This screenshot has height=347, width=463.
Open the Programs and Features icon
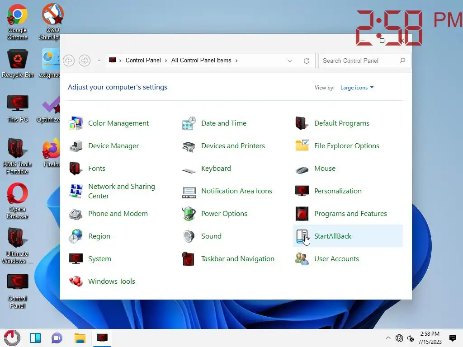tap(302, 214)
